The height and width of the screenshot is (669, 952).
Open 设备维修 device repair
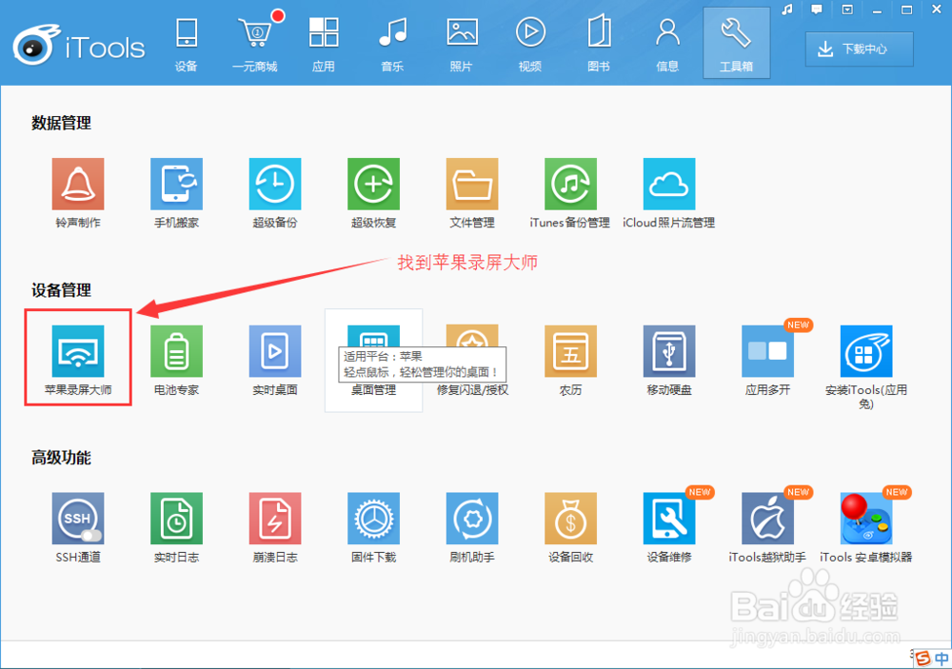click(x=669, y=518)
